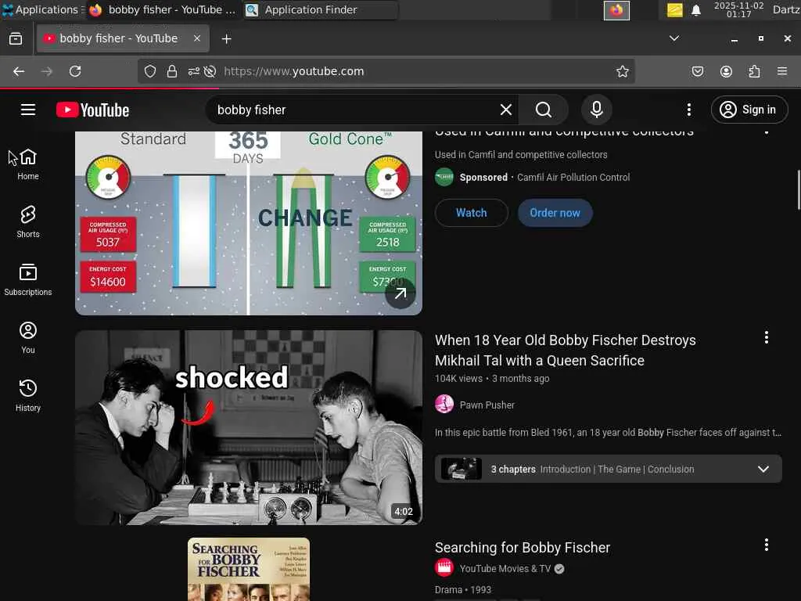This screenshot has height=601, width=801.
Task: Expand the 3 chapters chevron
Action: 763,469
